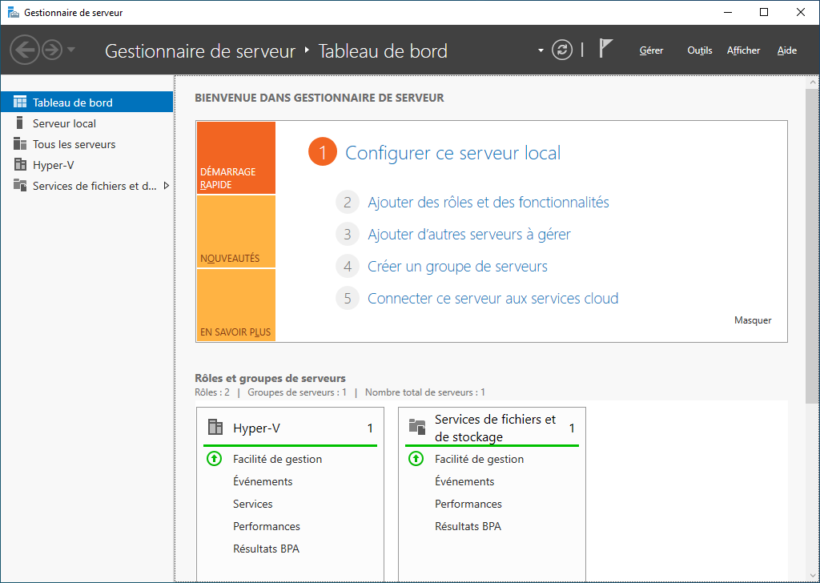Open navigation history dropdown arrow
The image size is (820, 583).
(x=72, y=50)
